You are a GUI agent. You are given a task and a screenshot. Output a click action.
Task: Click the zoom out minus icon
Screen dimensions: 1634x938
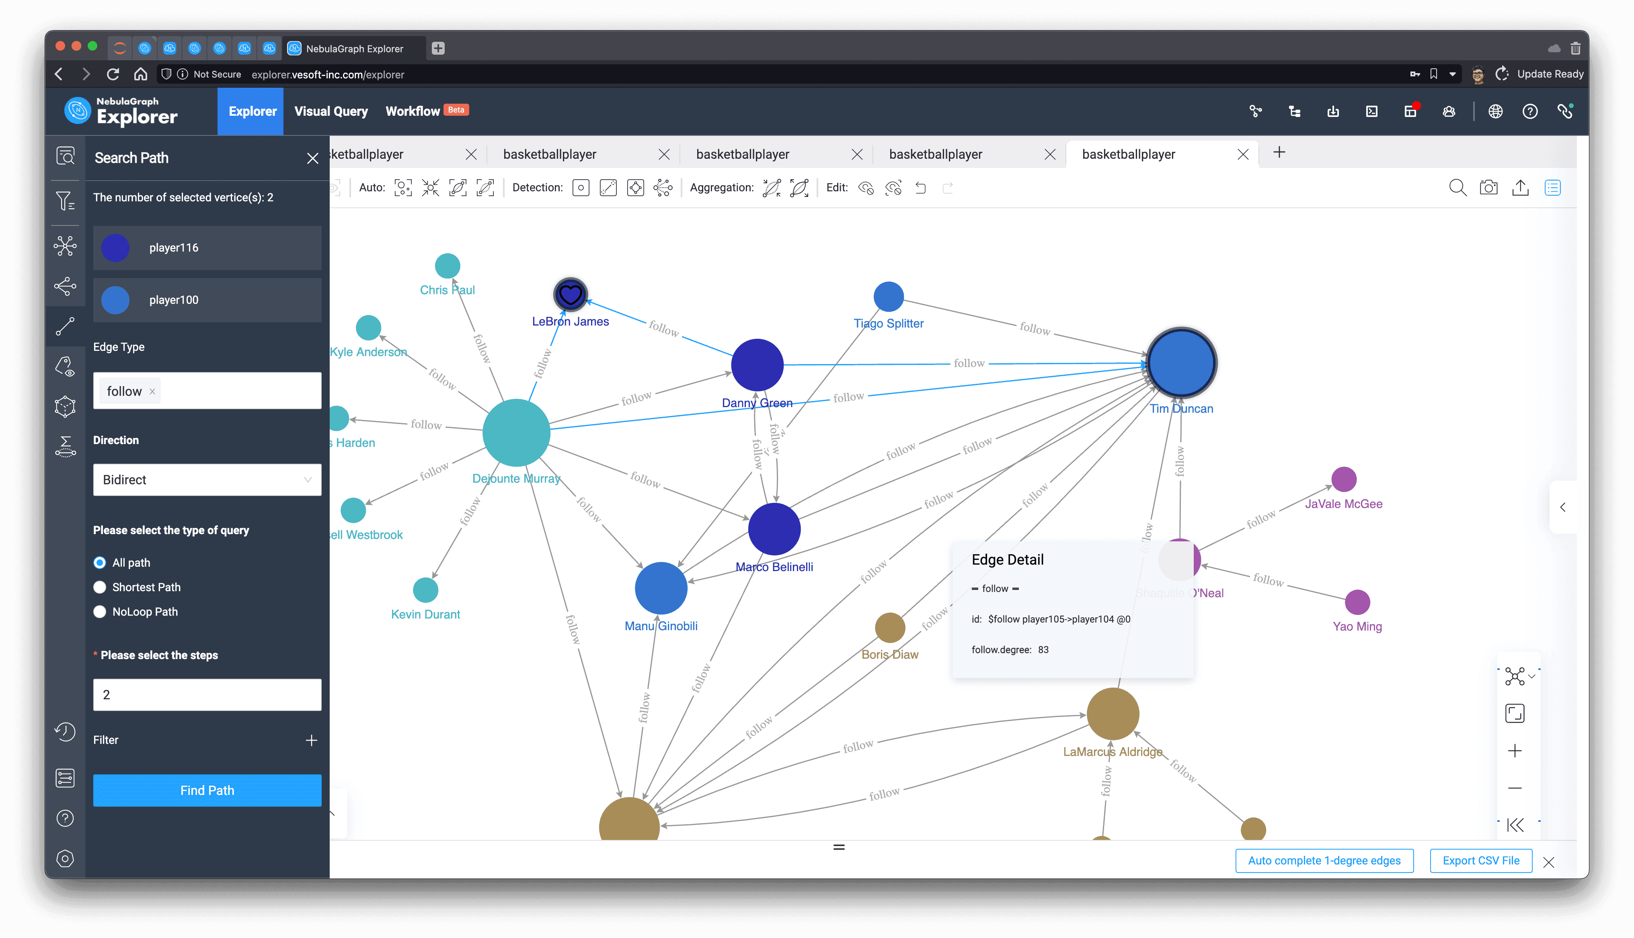[x=1515, y=788]
